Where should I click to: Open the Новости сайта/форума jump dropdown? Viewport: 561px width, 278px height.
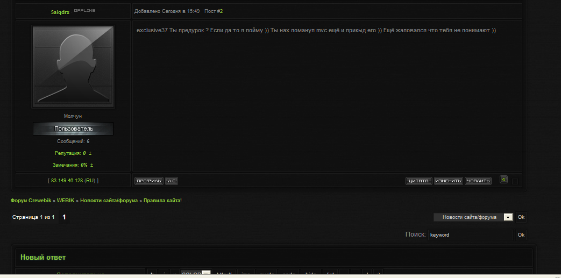click(x=473, y=217)
